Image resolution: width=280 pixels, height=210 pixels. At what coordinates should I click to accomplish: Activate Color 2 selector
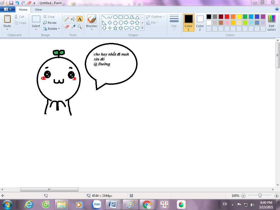click(x=200, y=23)
